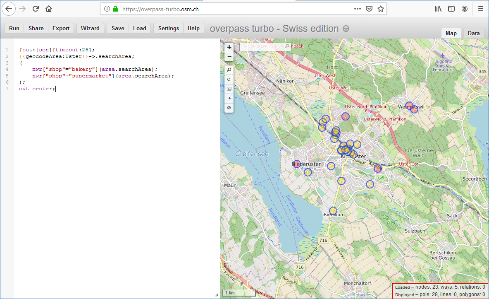
Task: Zoom out on the map
Action: coord(229,57)
